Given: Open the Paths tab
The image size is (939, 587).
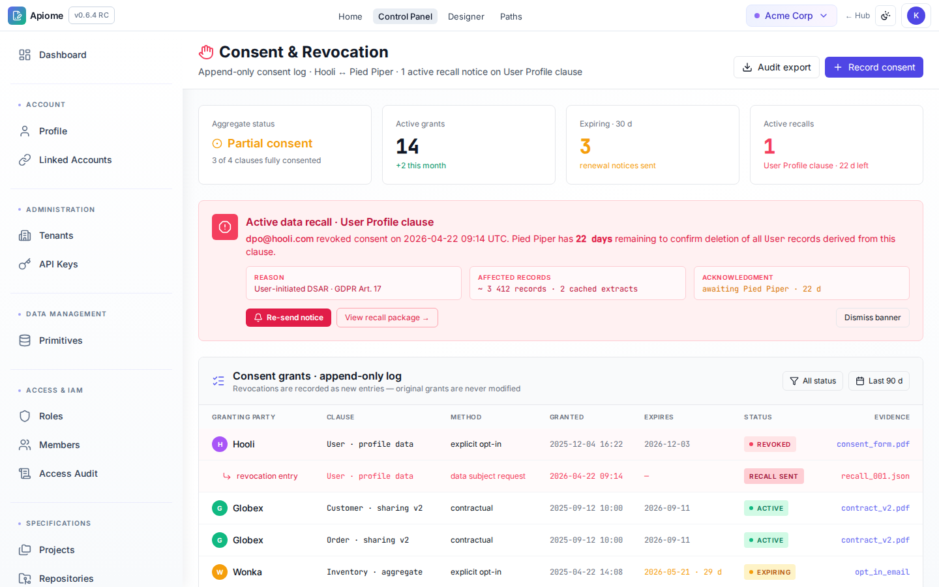Looking at the screenshot, I should [x=511, y=16].
